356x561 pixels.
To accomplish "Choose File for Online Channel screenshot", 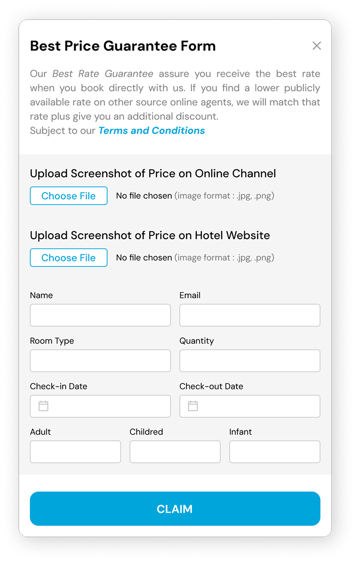I will coord(69,196).
